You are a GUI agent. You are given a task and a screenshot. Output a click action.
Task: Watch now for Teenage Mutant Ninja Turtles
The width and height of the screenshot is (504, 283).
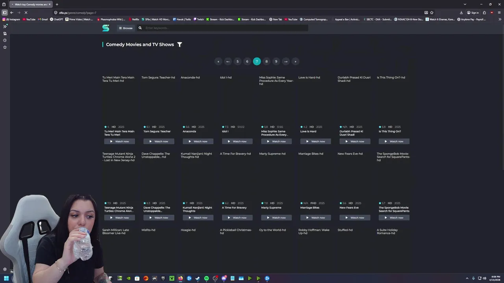pos(119,217)
